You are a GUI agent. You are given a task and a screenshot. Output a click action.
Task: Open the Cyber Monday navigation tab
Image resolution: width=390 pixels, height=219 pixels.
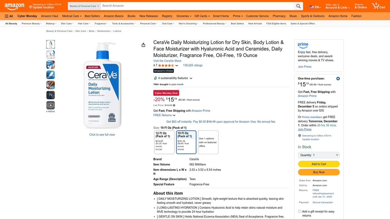pyautogui.click(x=27, y=16)
